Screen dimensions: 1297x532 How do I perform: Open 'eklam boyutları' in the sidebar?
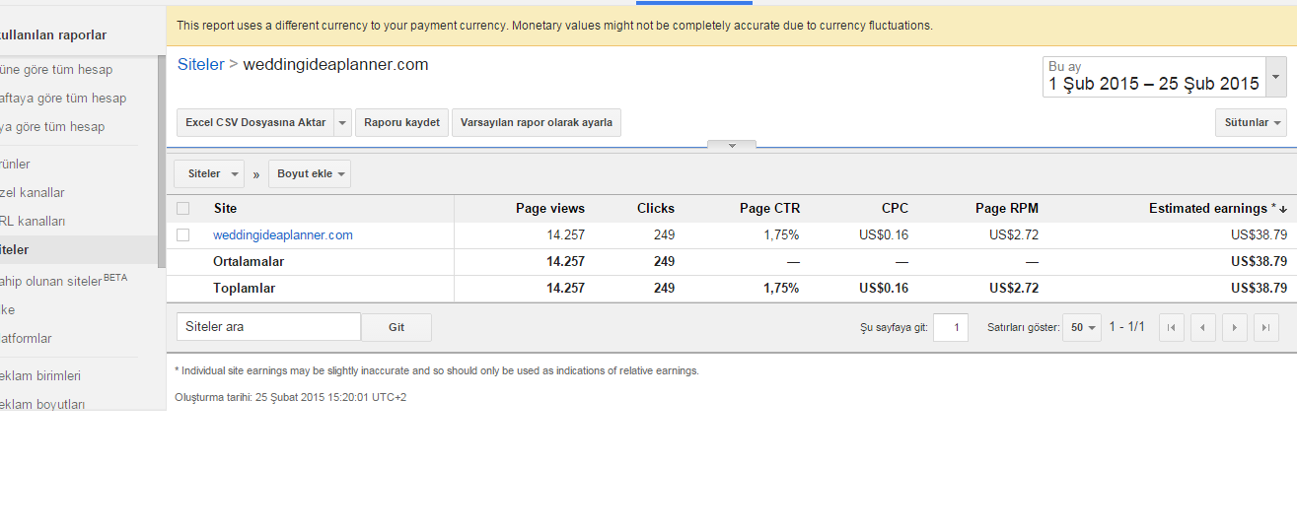42,404
